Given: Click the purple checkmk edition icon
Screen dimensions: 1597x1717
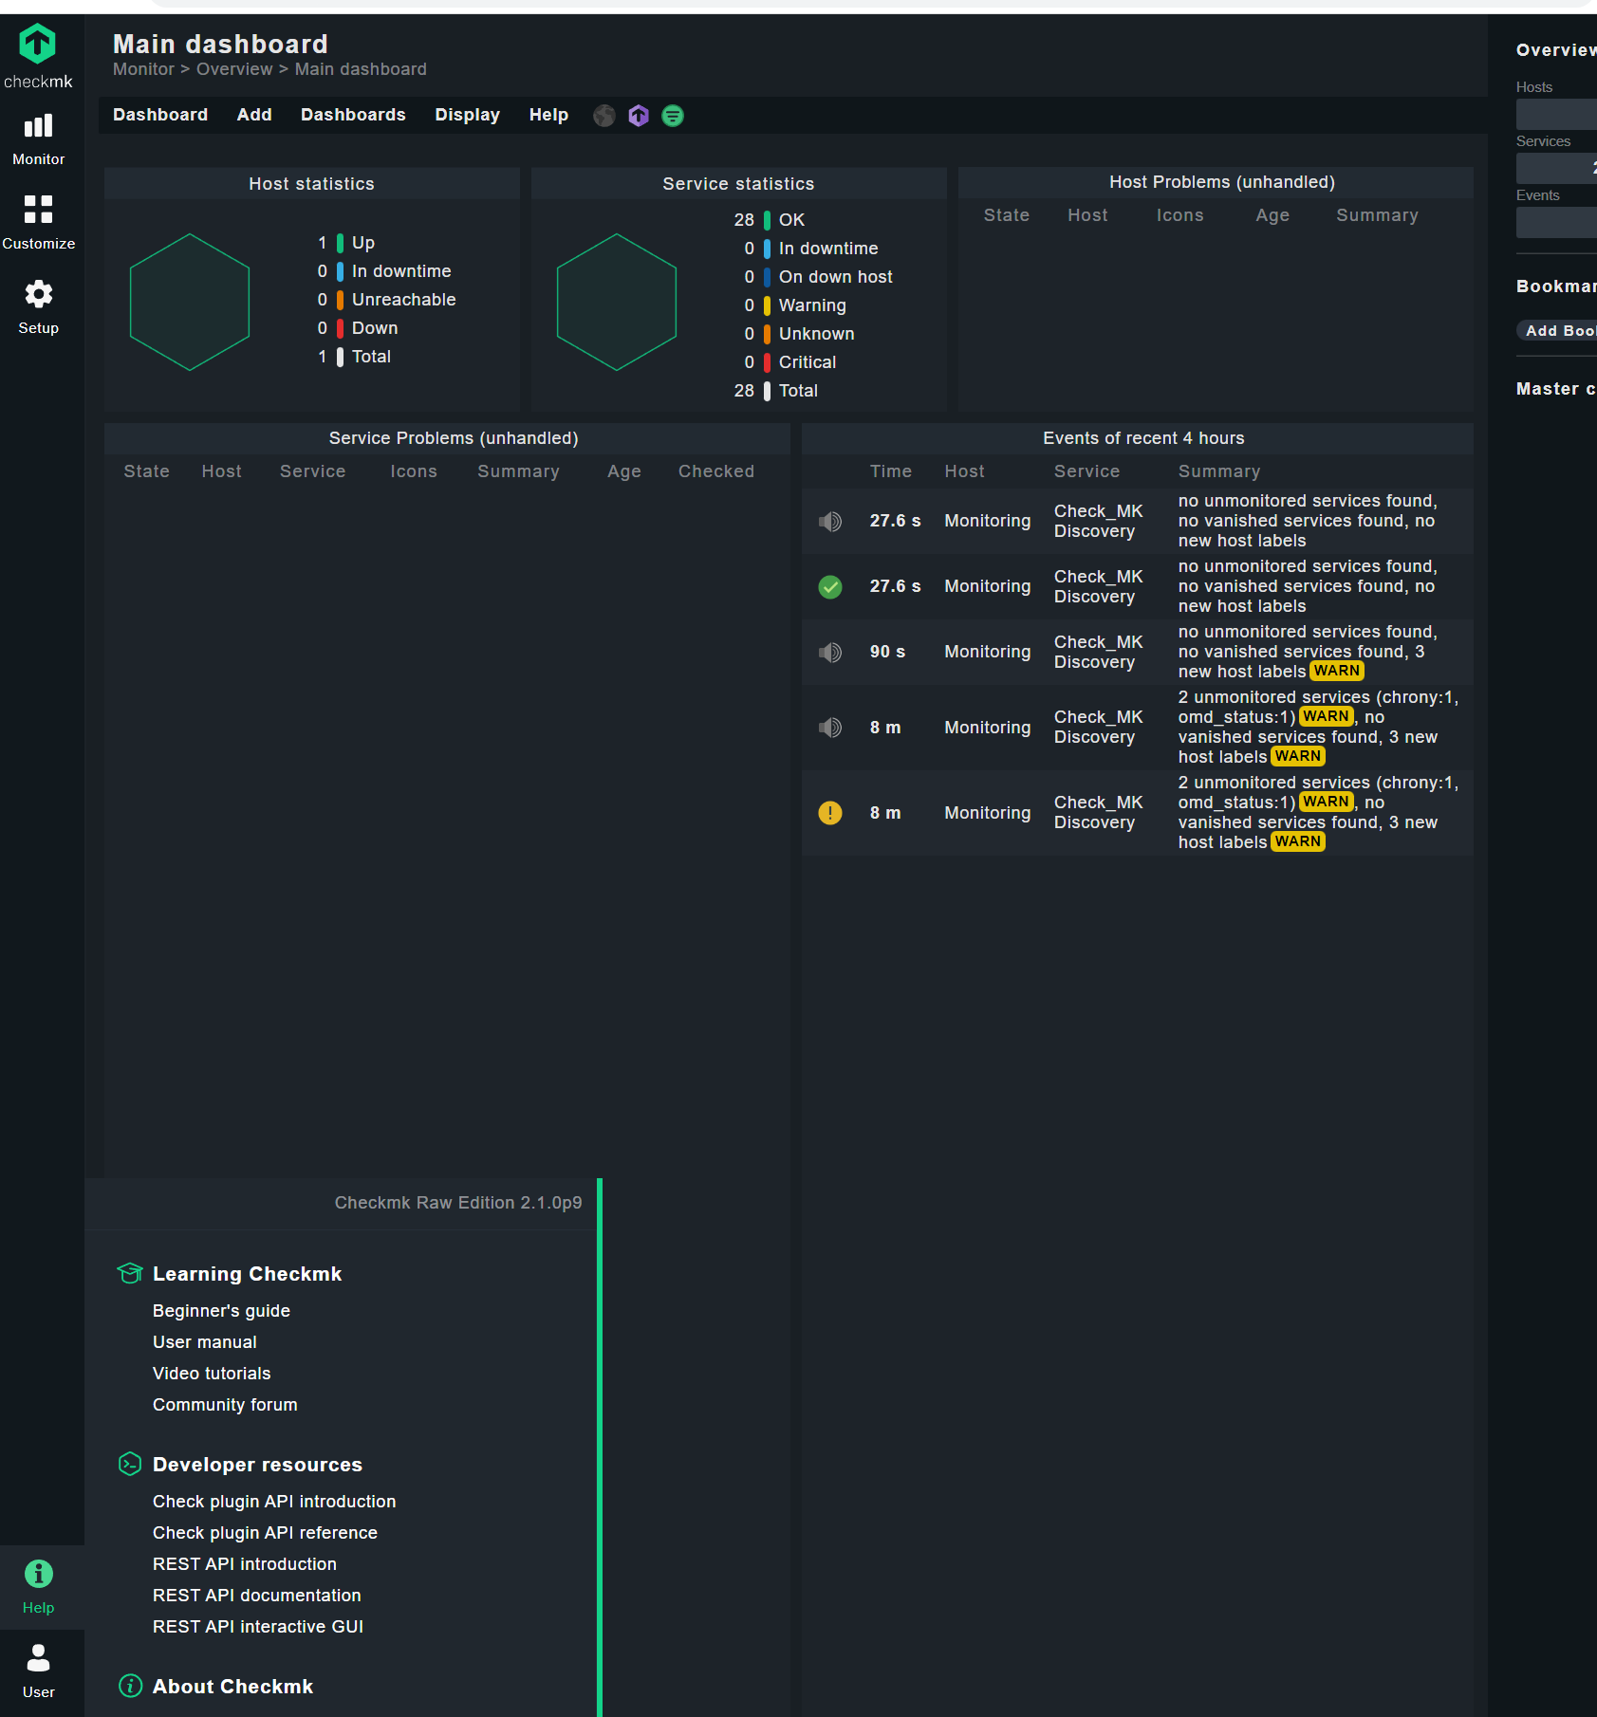Looking at the screenshot, I should (x=638, y=115).
